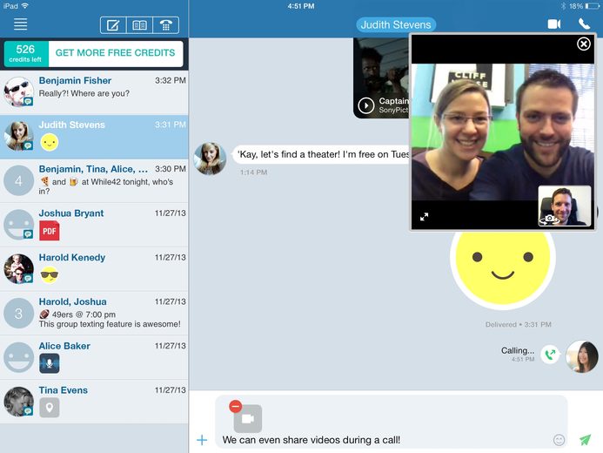Open the dial pad phone icon

[165, 25]
